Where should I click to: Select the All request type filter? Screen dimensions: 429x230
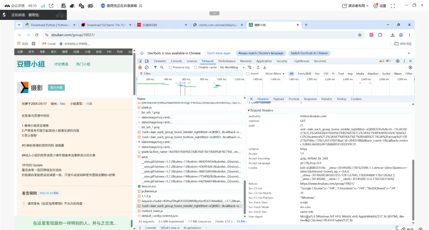click(292, 73)
